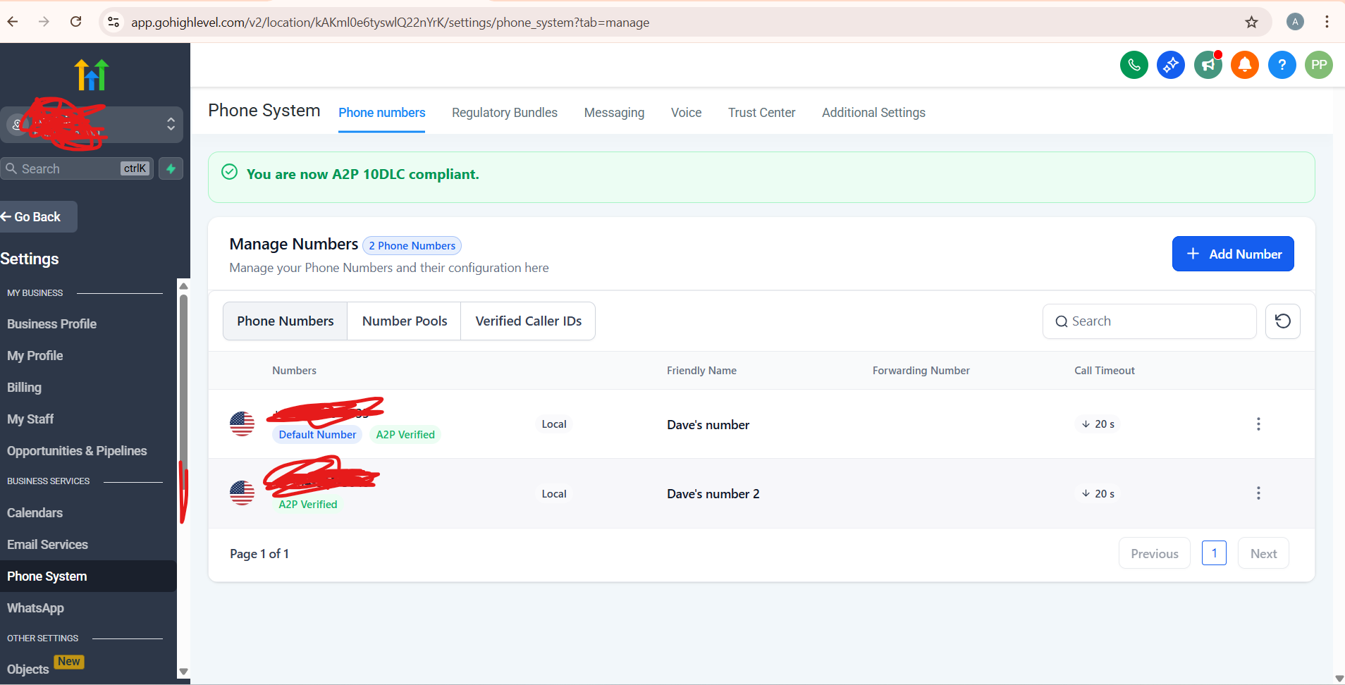Click the green lightning quick actions icon
1345x685 pixels.
pos(171,168)
